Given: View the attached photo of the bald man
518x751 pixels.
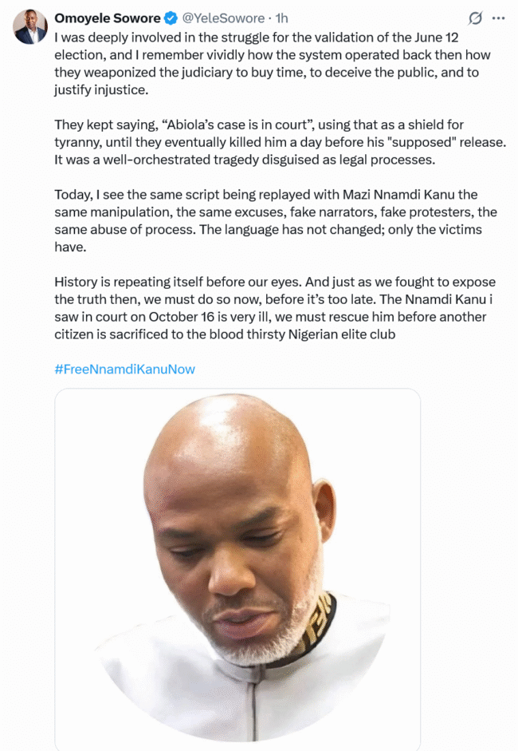Looking at the screenshot, I should click(x=237, y=570).
